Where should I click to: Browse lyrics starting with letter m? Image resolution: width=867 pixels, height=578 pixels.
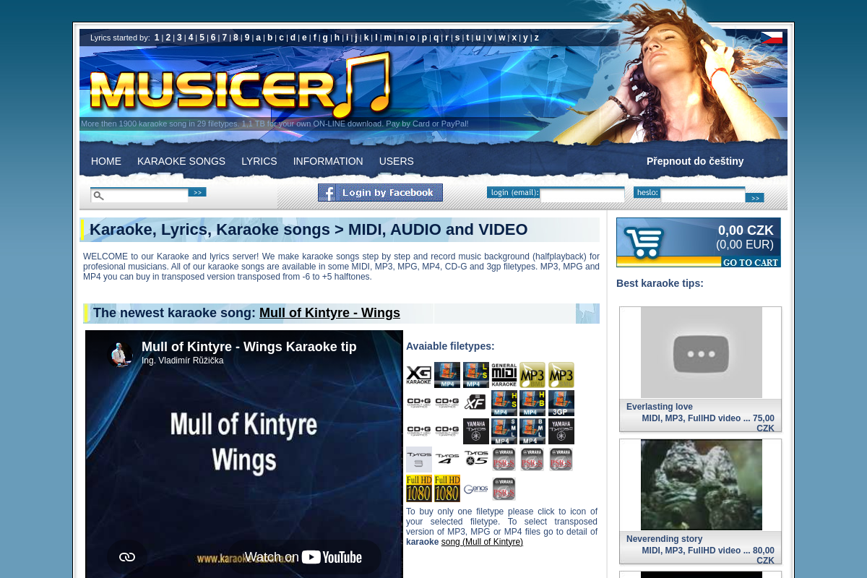(388, 38)
